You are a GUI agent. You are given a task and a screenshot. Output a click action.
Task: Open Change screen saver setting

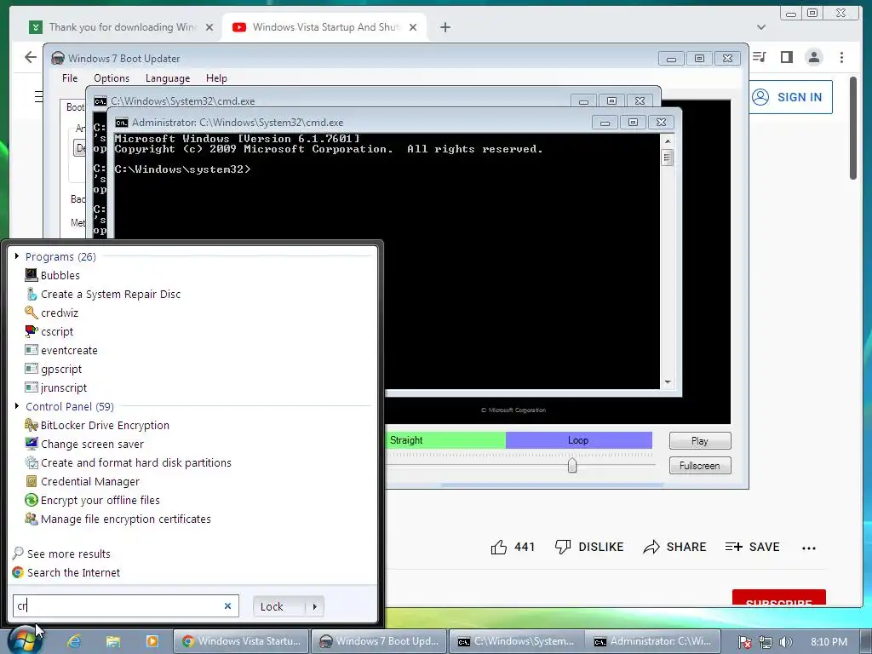point(84,444)
